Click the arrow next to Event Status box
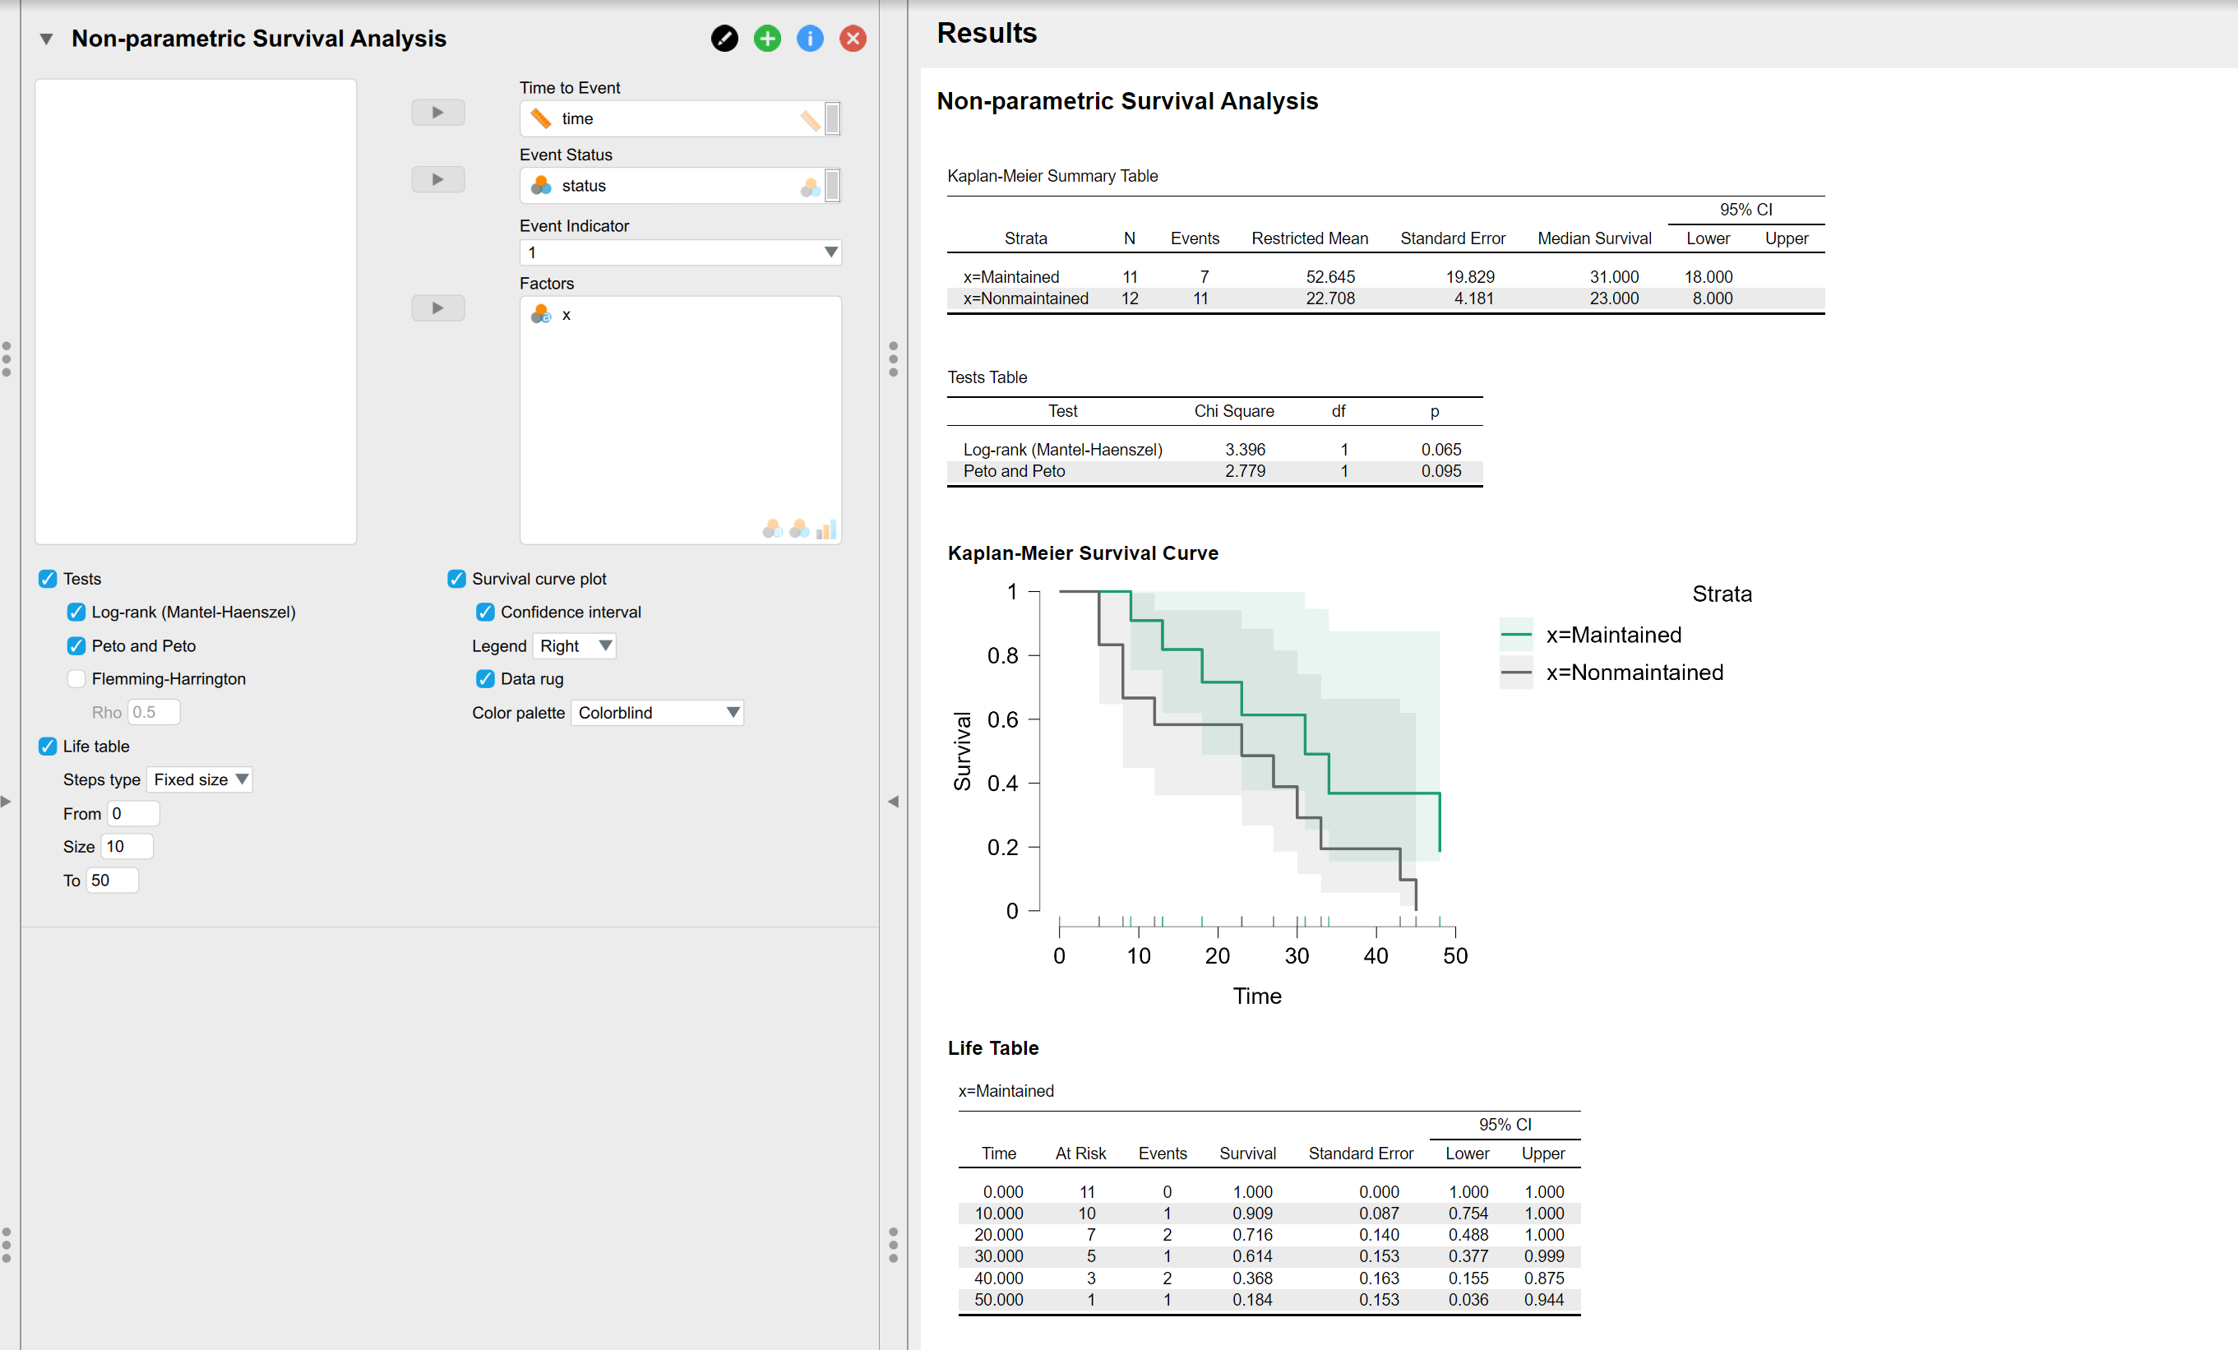The height and width of the screenshot is (1350, 2238). 437,179
